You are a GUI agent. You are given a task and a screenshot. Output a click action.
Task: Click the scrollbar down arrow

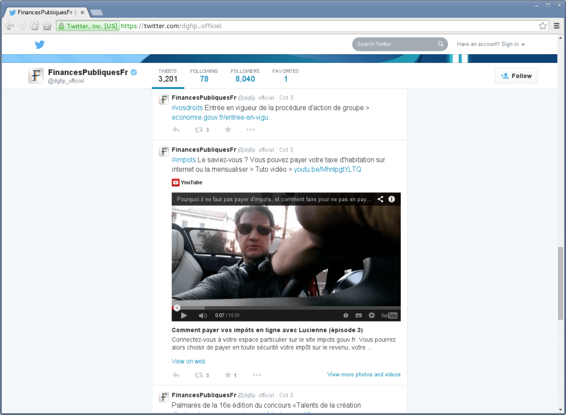[560, 409]
